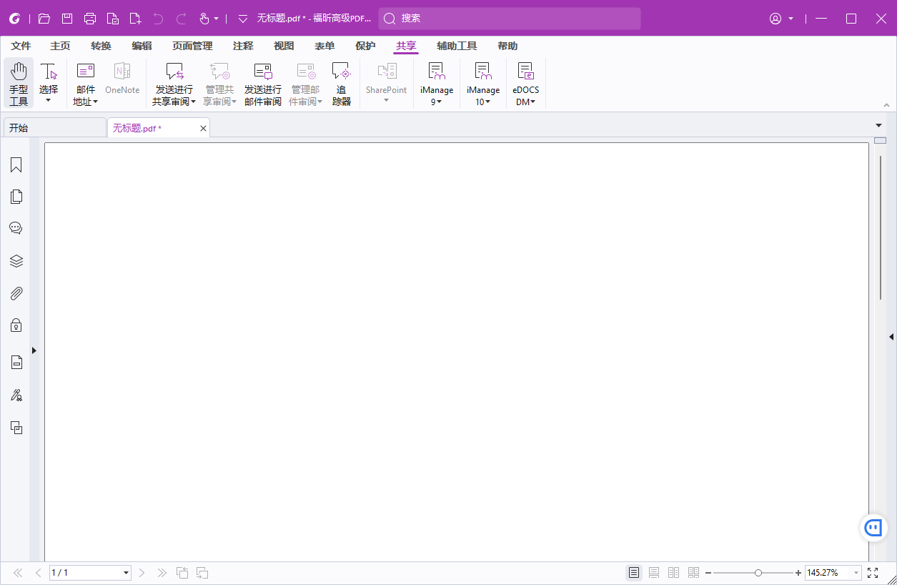Open the Digital signatures pen panel icon
Screen dimensions: 897x585
(x=16, y=395)
